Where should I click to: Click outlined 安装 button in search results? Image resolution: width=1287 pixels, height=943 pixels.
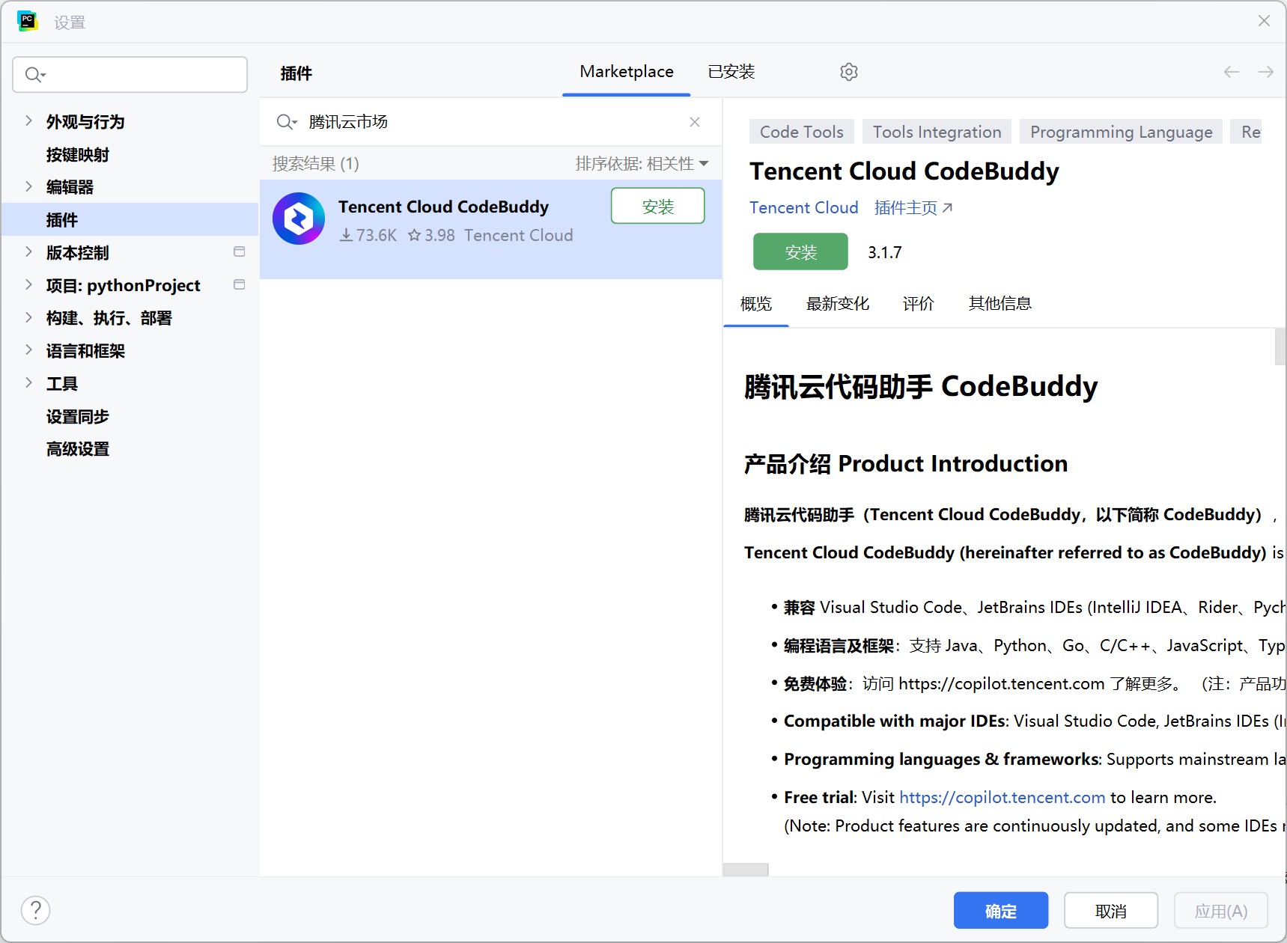[658, 206]
